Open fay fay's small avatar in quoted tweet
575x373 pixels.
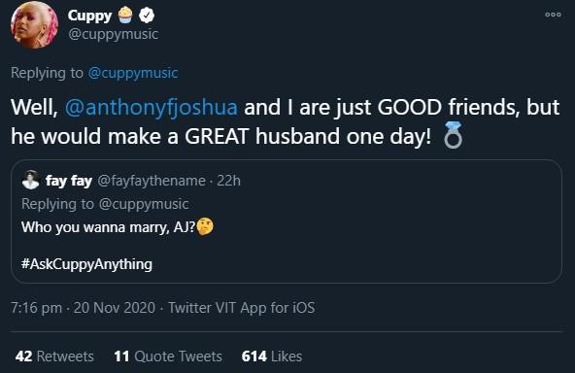[30, 180]
